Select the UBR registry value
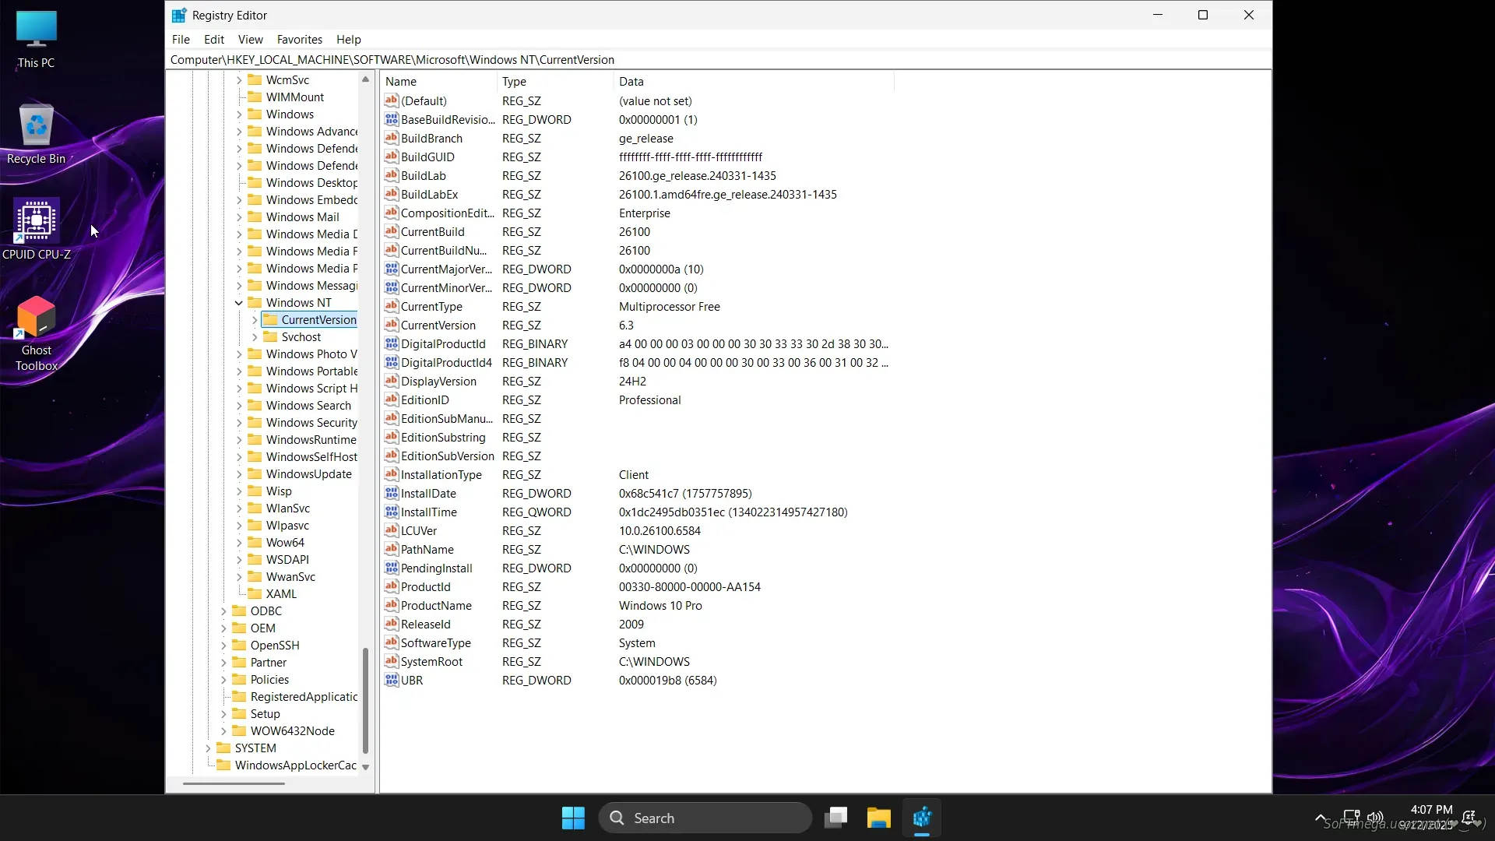 pos(412,680)
